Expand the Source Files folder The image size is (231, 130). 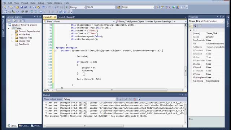(12, 41)
